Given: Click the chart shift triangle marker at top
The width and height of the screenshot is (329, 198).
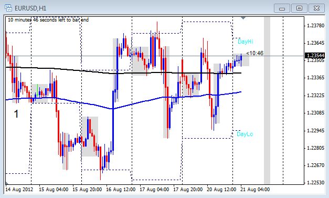Looking at the screenshot, I should (x=243, y=18).
